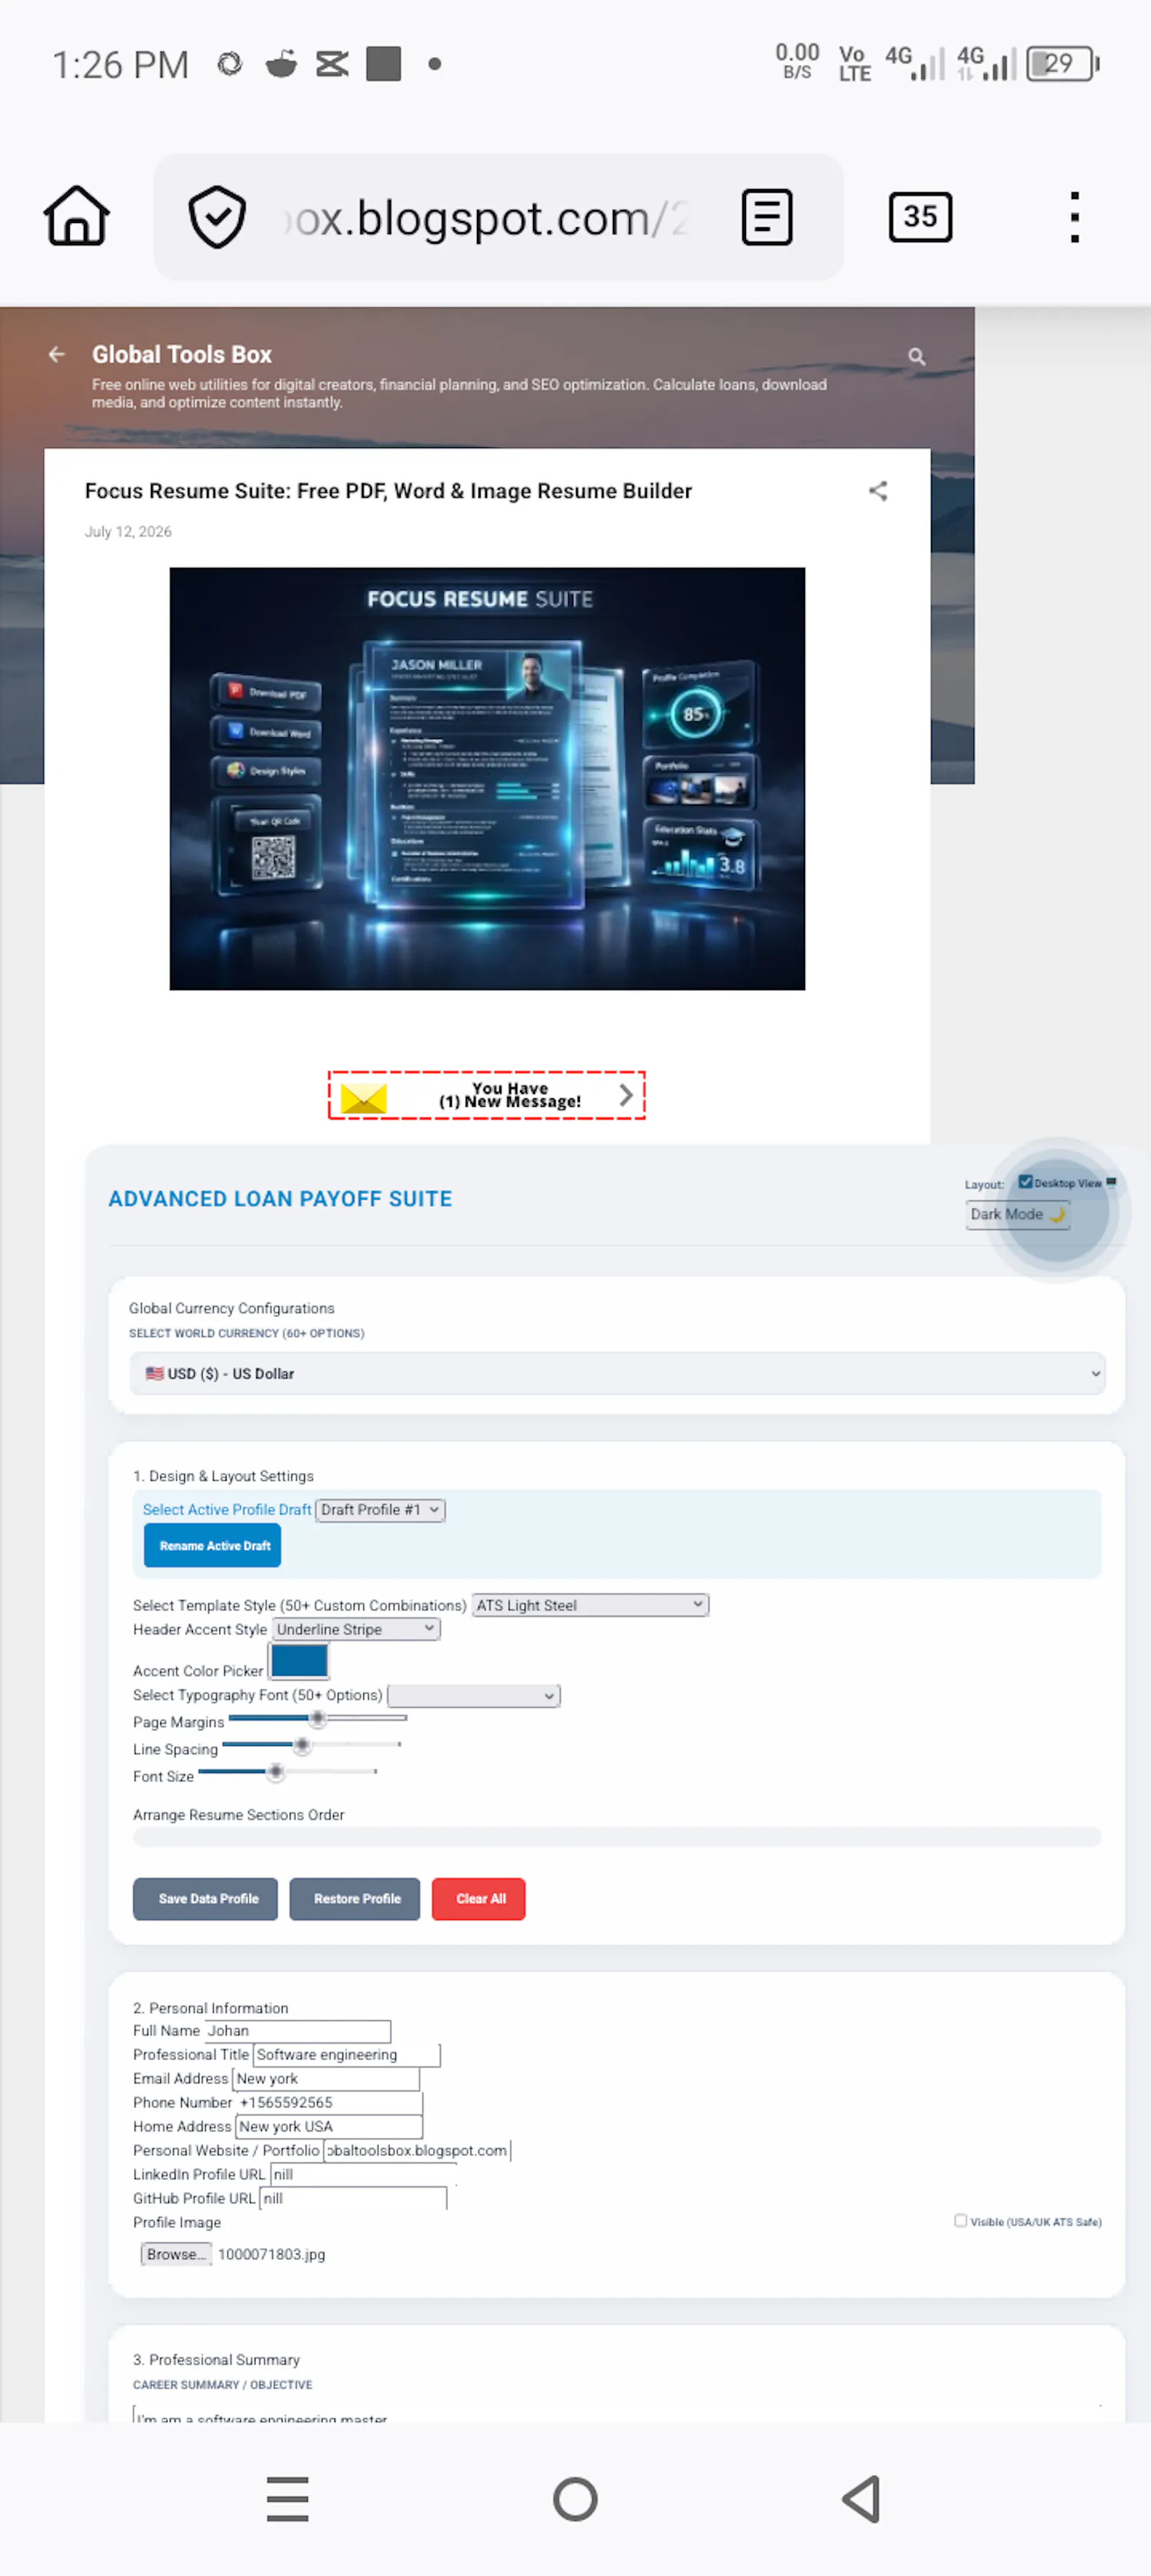Tap the share icon next to post title
This screenshot has width=1151, height=2576.
(x=878, y=491)
